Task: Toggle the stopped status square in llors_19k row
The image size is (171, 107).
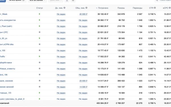Action: [40, 74]
